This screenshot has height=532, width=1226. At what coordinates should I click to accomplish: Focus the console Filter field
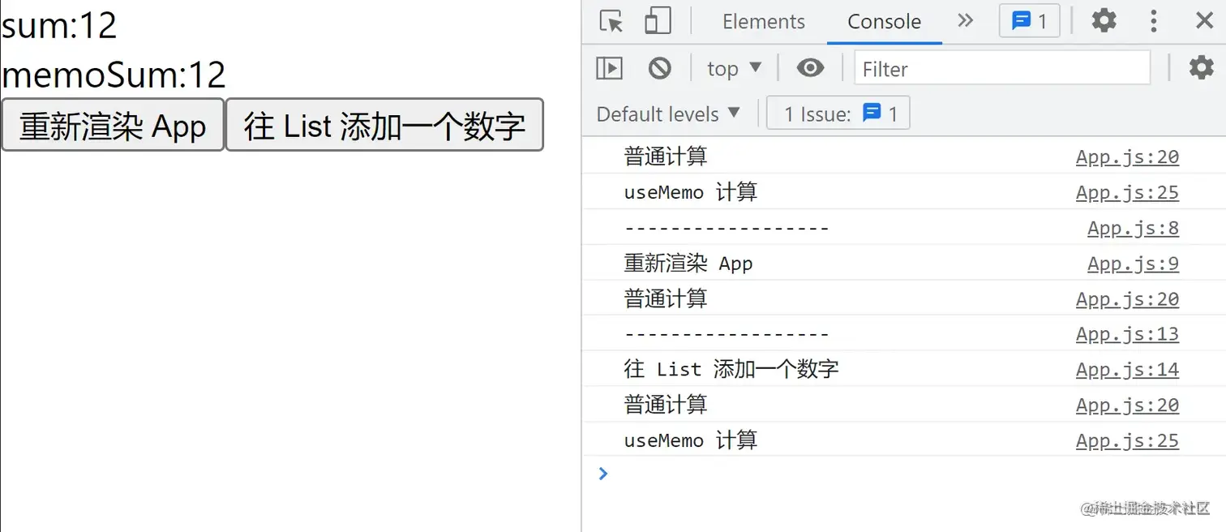(x=1002, y=69)
